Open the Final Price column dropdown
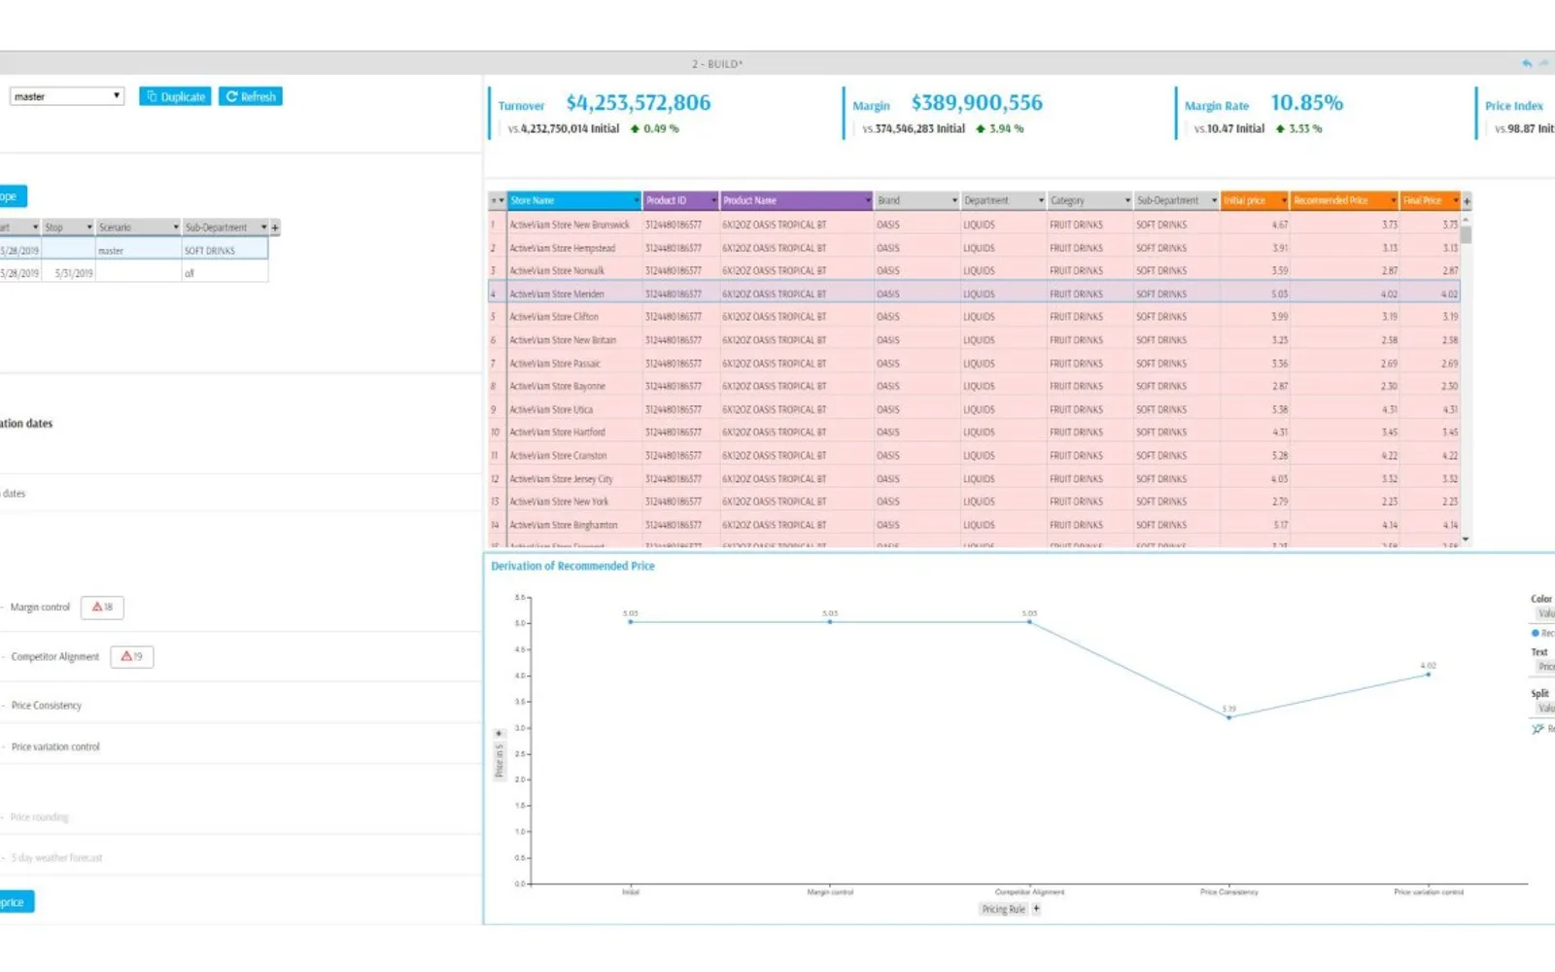Screen dimensions: 1555x972 1455,201
